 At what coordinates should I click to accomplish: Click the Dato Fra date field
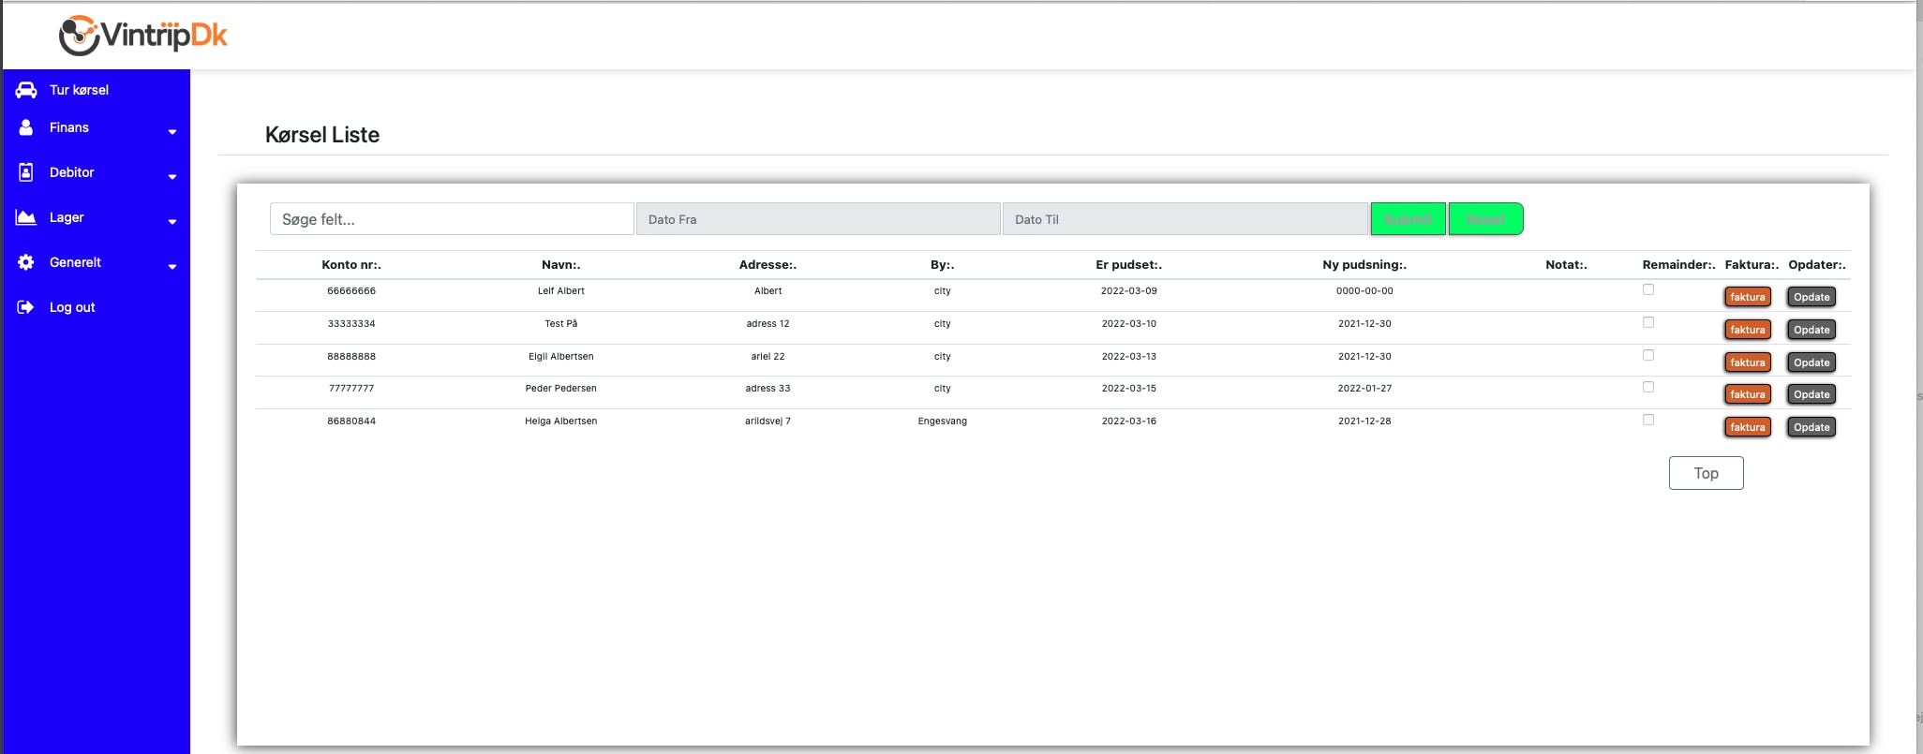click(817, 219)
